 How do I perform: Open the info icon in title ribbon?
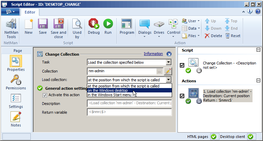point(250,11)
